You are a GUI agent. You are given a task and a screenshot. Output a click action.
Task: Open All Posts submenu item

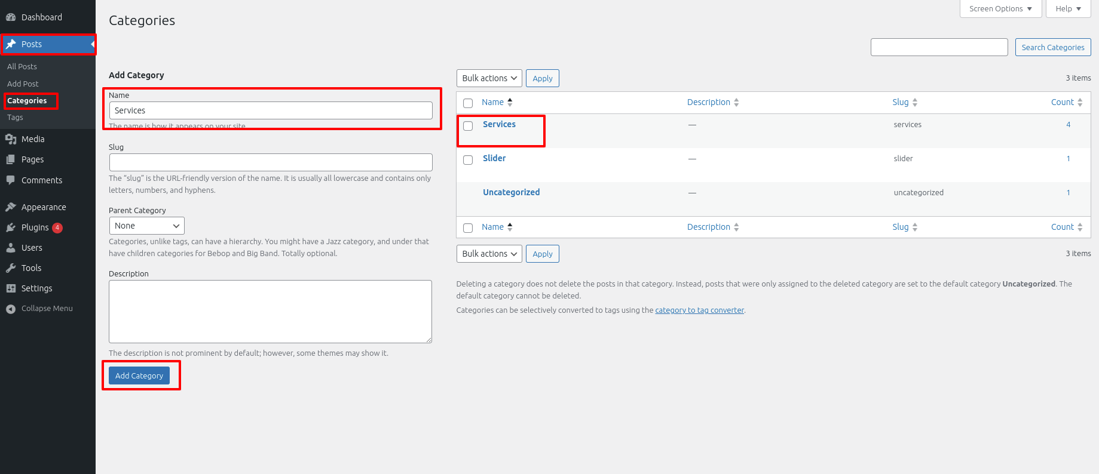click(22, 66)
